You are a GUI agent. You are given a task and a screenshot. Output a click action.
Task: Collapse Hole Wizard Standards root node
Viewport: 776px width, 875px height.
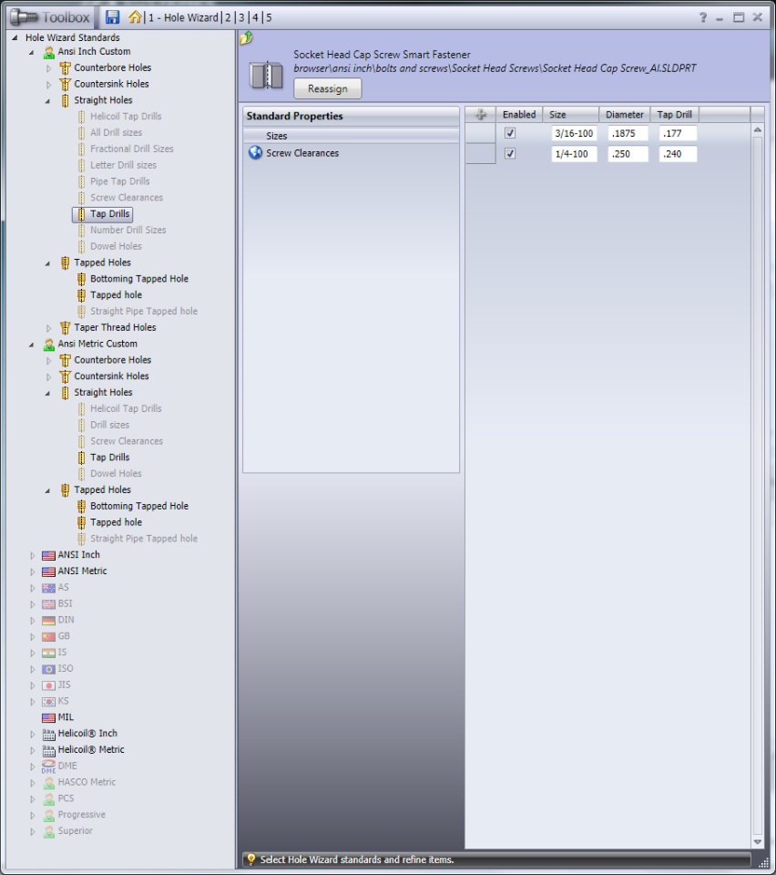click(x=15, y=37)
